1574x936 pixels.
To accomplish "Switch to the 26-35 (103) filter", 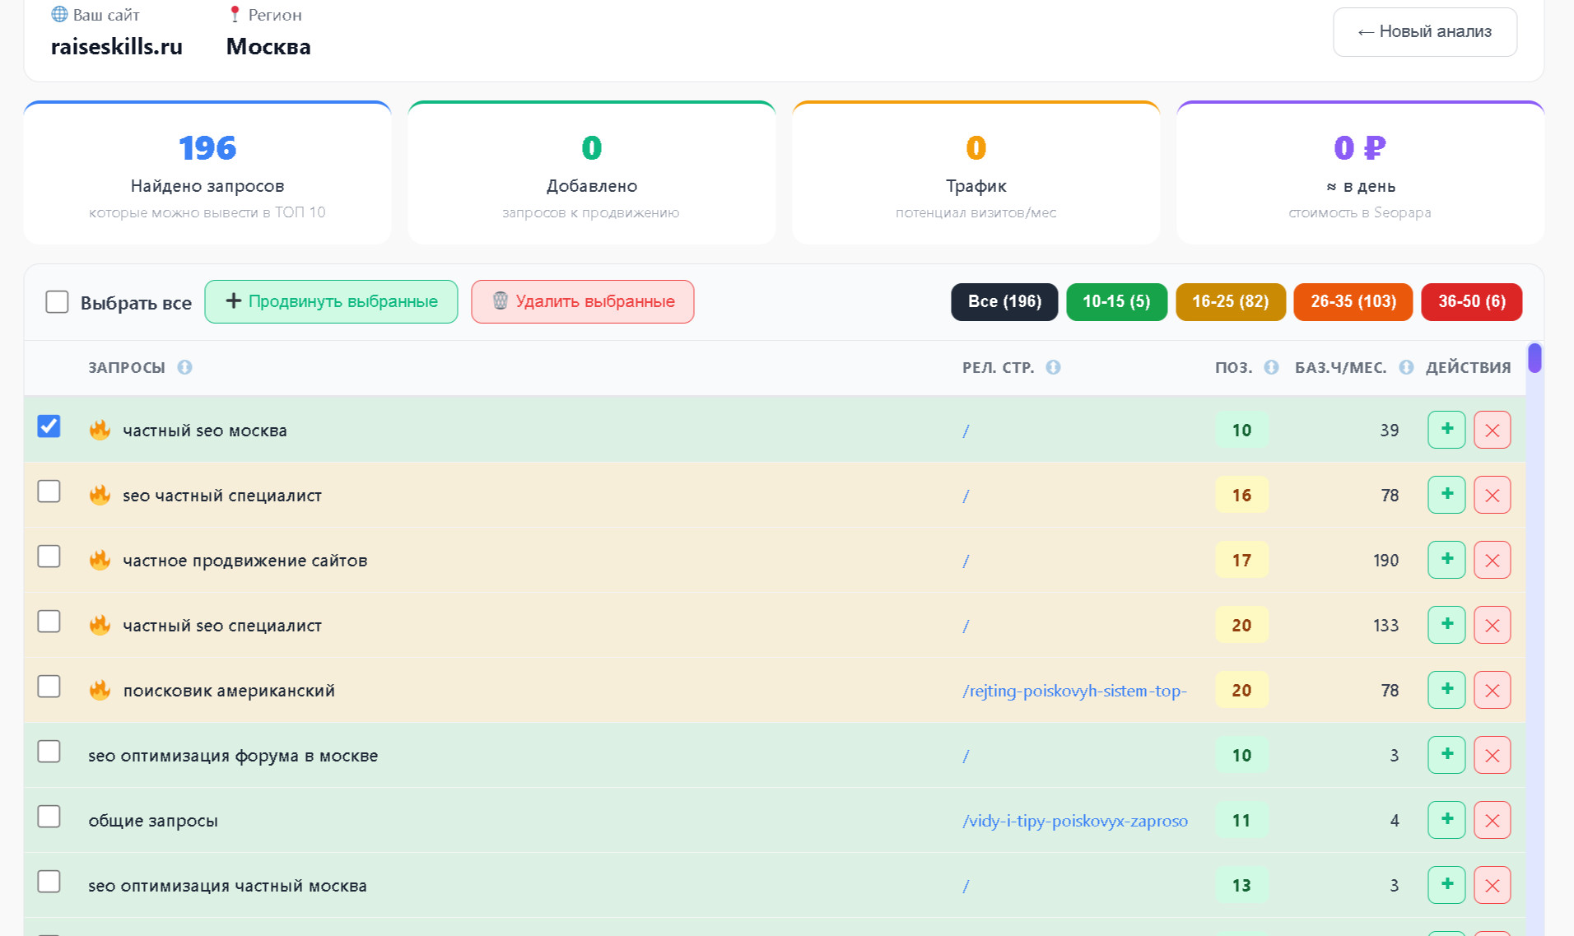I will 1353,301.
